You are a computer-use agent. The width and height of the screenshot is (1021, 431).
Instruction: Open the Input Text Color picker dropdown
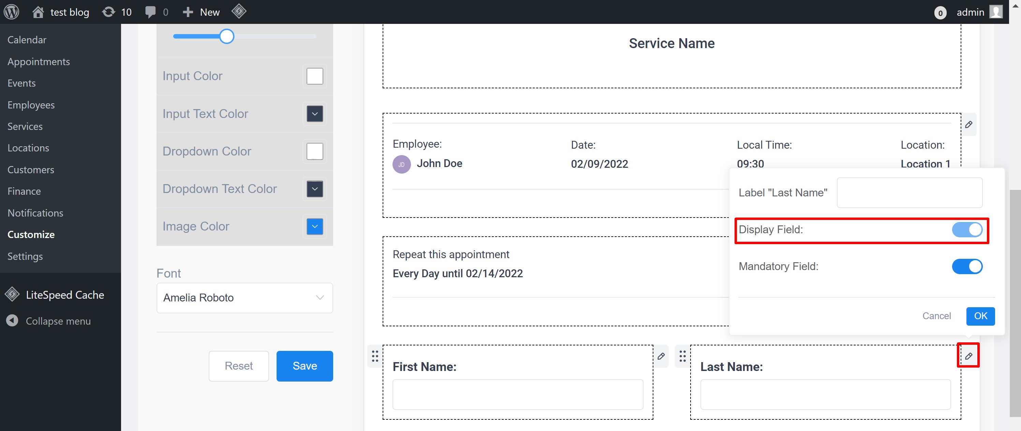[x=315, y=114]
